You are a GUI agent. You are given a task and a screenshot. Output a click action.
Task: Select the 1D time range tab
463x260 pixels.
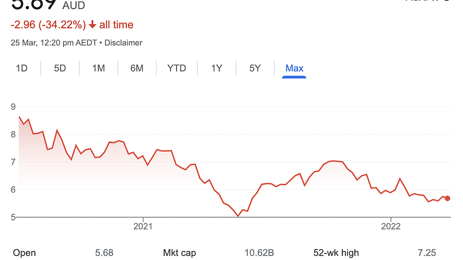tap(22, 68)
